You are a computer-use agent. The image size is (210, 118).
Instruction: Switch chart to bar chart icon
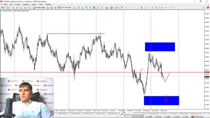pos(75,8)
